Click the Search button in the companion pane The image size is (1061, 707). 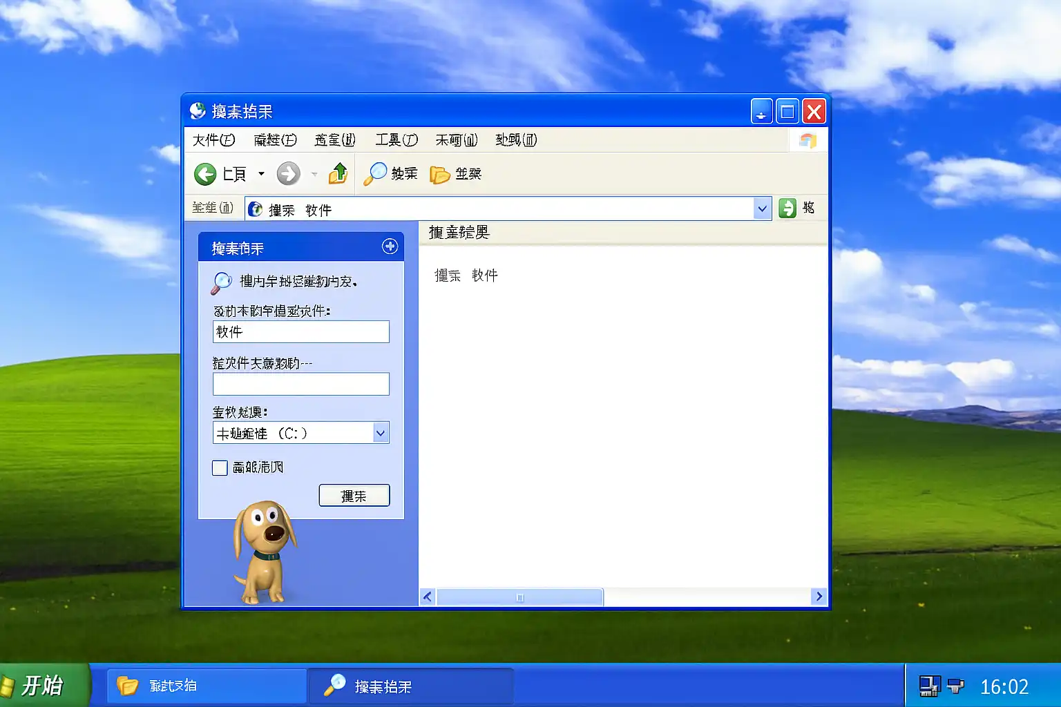(x=354, y=496)
